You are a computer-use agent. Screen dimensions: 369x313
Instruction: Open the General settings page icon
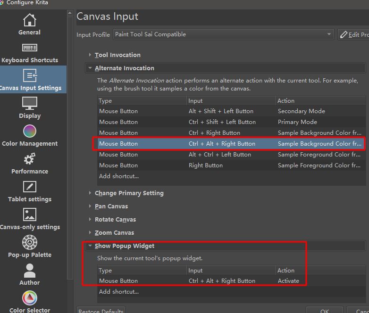pos(29,20)
